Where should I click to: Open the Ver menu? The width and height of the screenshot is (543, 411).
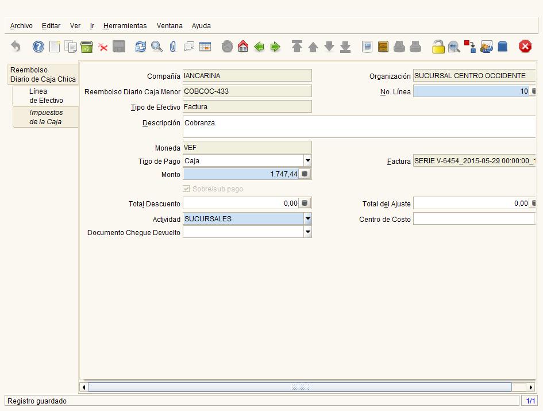click(x=75, y=26)
